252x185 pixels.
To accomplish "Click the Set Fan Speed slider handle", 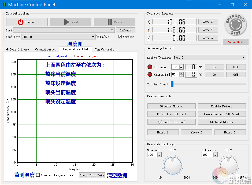I will click(172, 84).
